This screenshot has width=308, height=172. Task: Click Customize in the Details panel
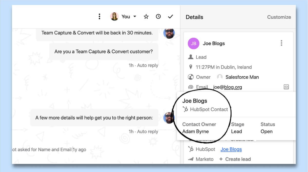coord(279,17)
